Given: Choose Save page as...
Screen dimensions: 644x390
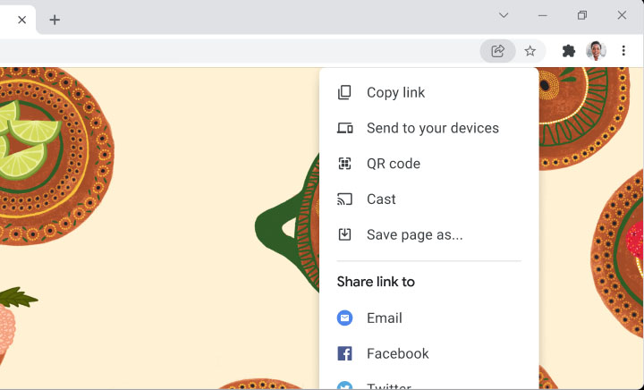Looking at the screenshot, I should pos(428,234).
